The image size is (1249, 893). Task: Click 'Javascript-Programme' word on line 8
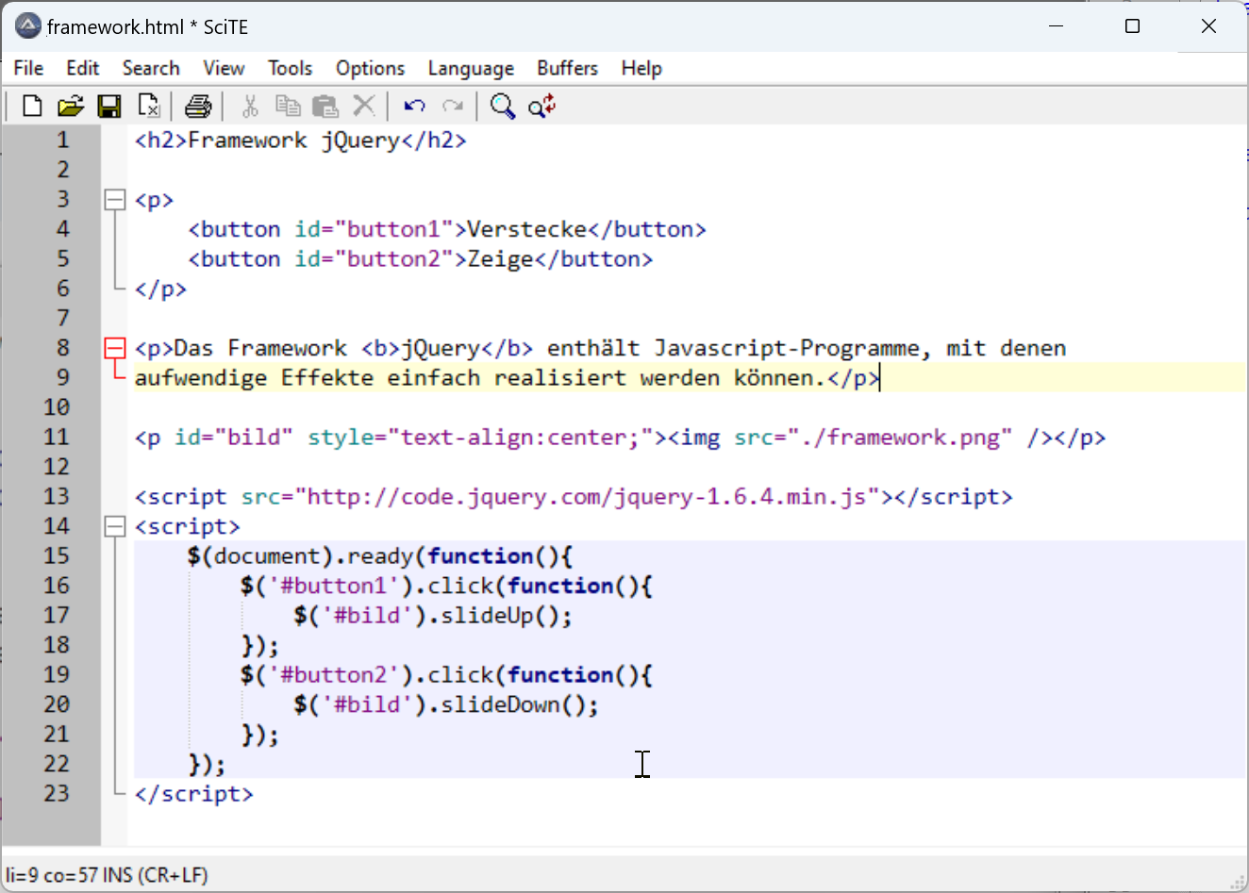click(787, 348)
